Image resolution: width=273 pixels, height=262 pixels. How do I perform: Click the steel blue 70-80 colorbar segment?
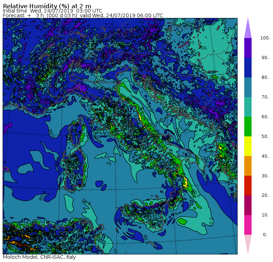click(x=248, y=87)
